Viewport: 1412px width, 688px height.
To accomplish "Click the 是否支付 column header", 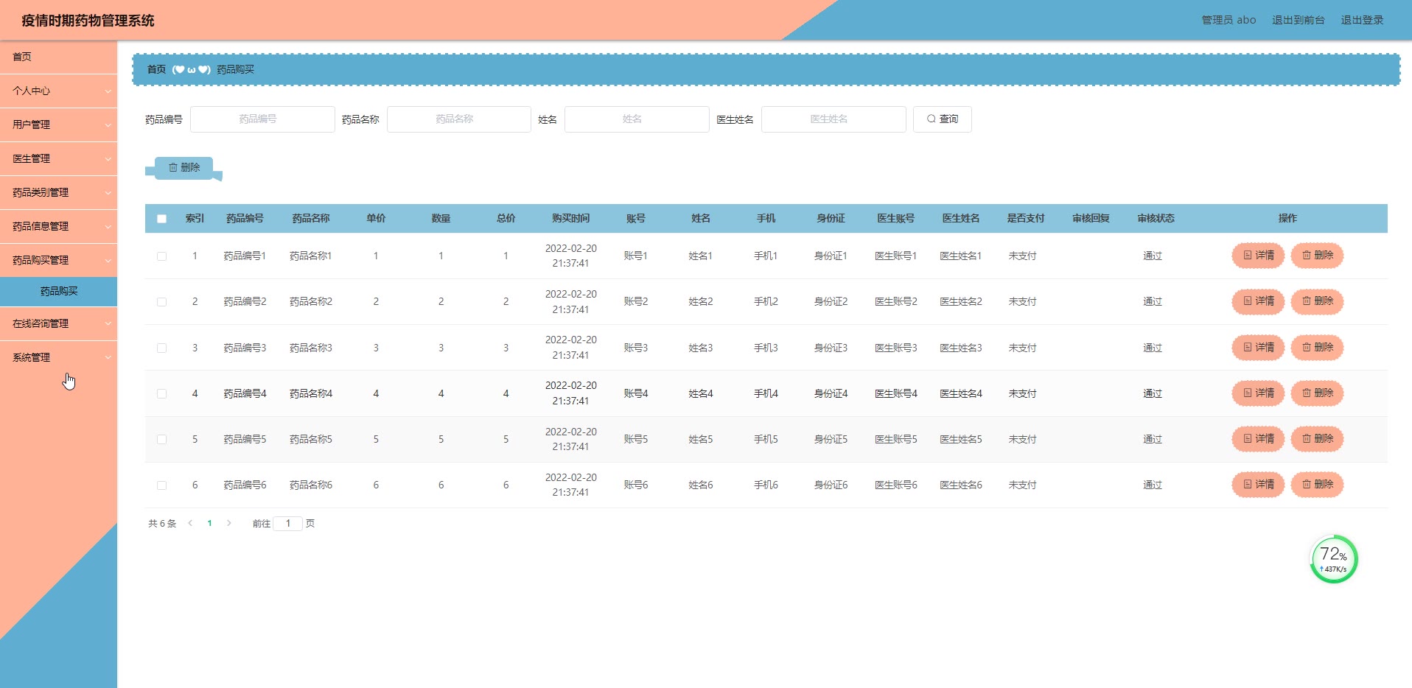I will tap(1026, 219).
